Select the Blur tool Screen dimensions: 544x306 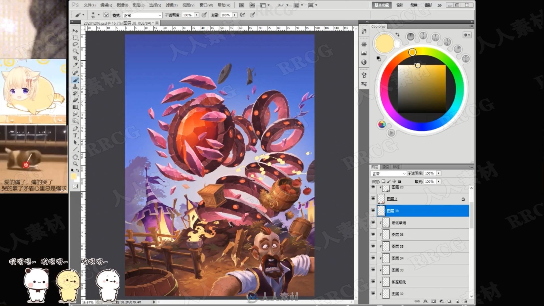click(75, 114)
